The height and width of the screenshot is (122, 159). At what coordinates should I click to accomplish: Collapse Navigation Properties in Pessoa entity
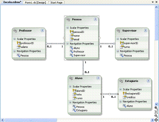pyautogui.click(x=67, y=44)
